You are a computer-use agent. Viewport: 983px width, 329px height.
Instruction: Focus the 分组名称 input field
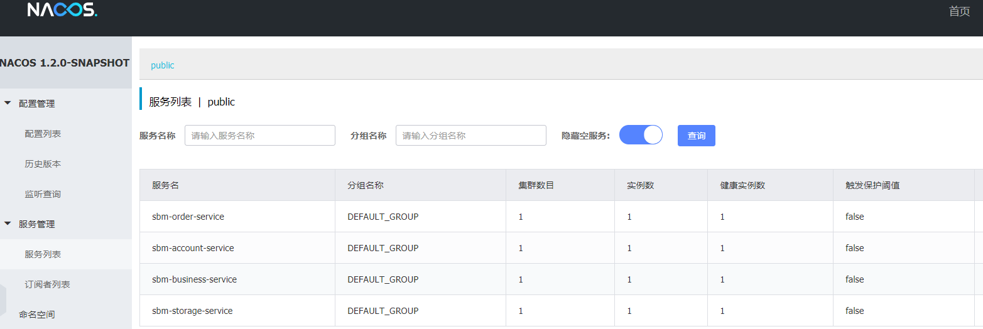471,136
